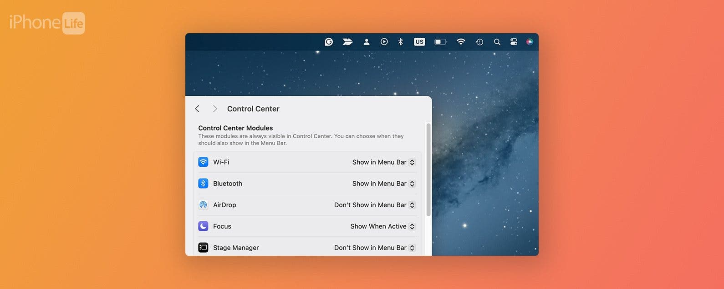Open Wi-Fi Show in Menu Bar dropdown
Screen dimensions: 724x289
(x=383, y=162)
